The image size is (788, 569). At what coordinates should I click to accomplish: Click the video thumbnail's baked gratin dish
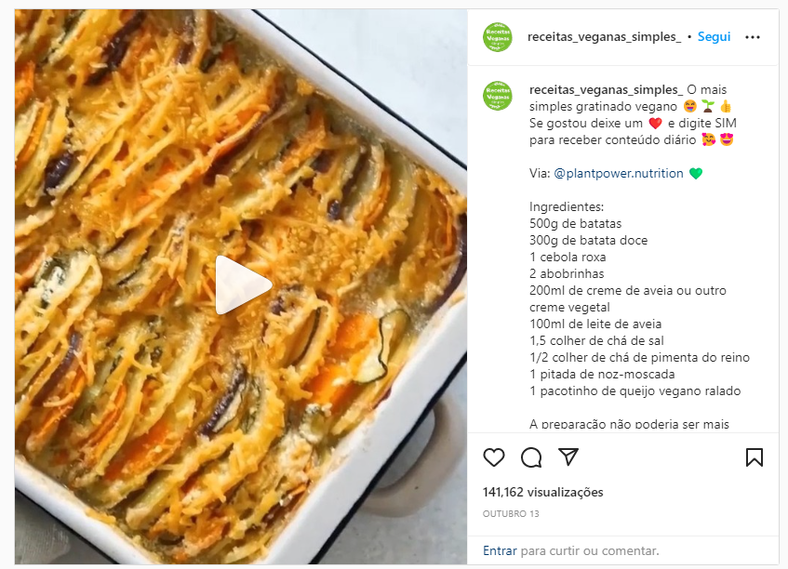point(241,286)
